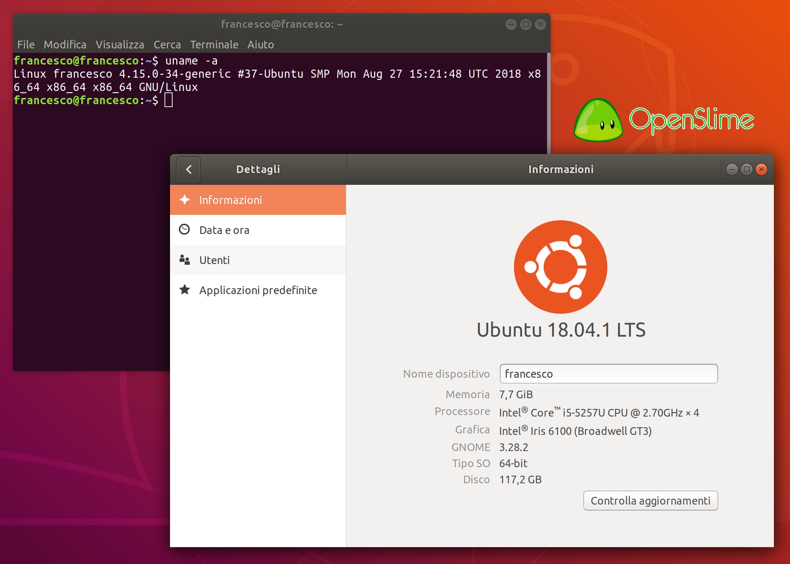Click the terminal vertical scrollbar

click(x=549, y=103)
